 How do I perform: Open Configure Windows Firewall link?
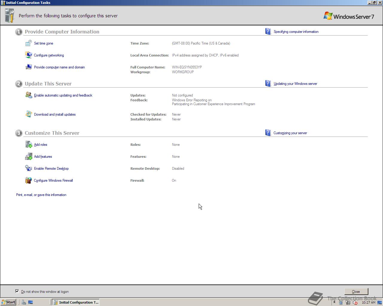click(53, 180)
